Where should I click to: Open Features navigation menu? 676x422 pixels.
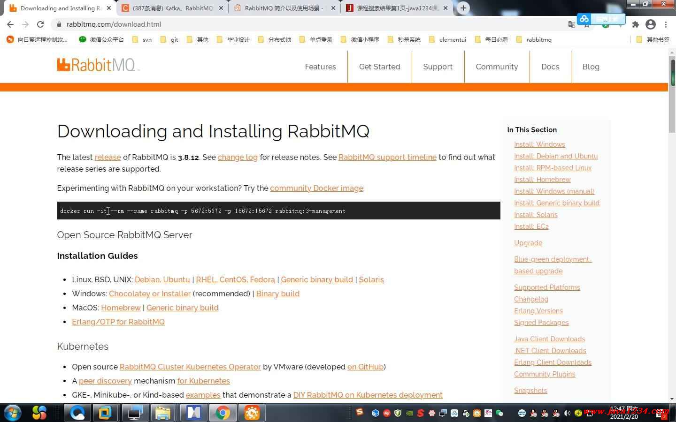point(321,67)
